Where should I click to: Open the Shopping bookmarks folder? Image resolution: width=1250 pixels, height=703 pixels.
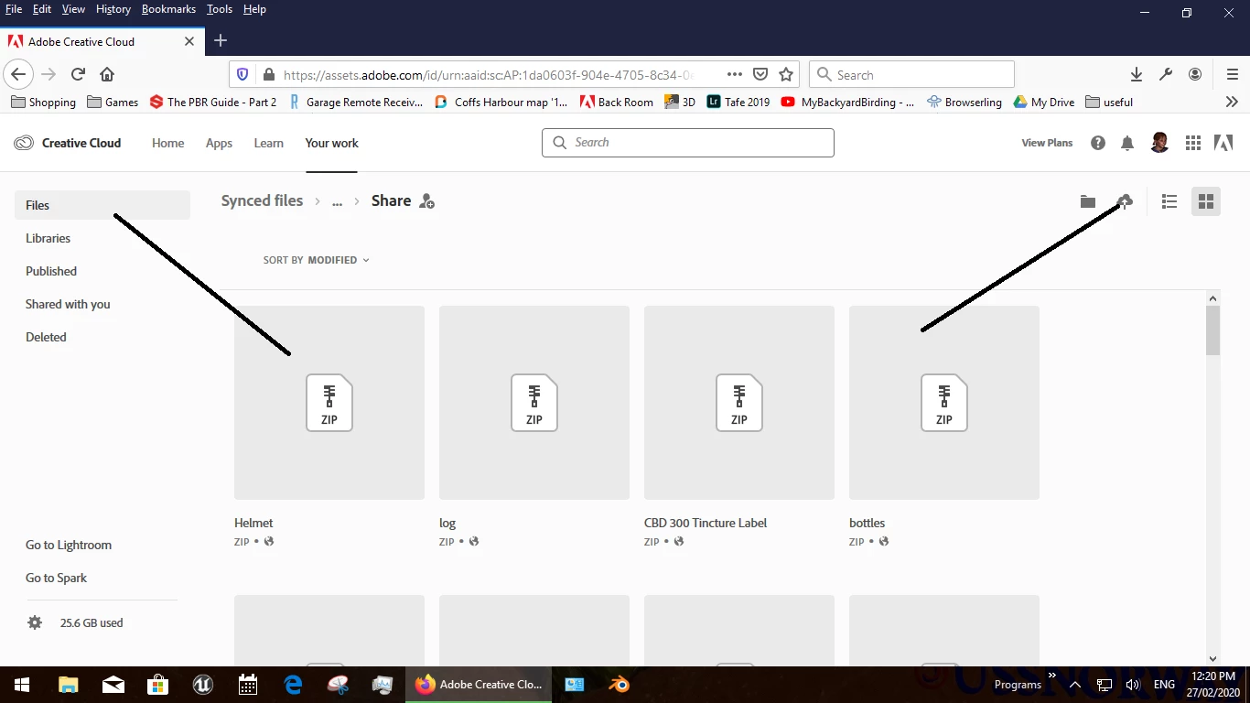point(43,102)
